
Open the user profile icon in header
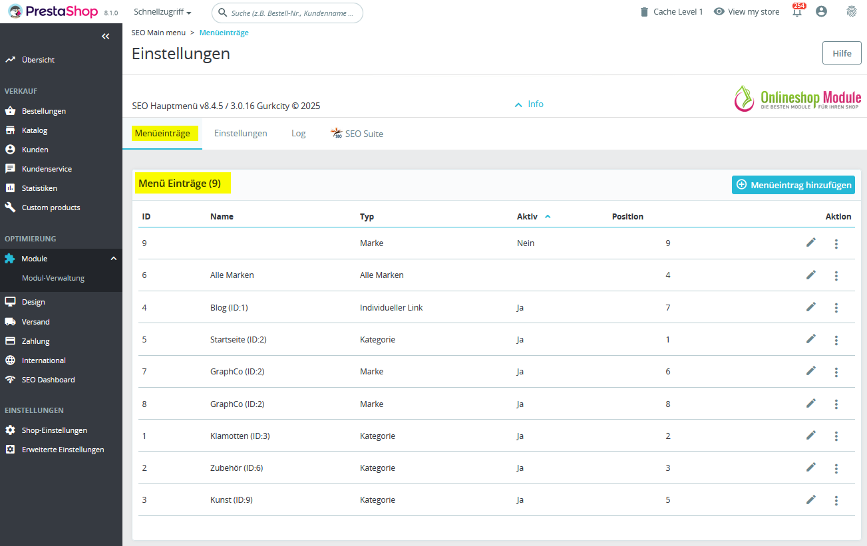click(x=821, y=11)
